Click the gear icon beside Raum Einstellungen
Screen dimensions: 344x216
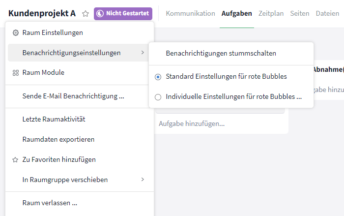[16, 33]
